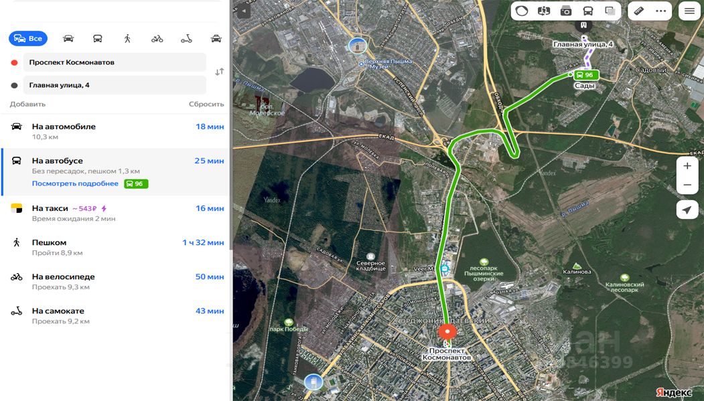The height and width of the screenshot is (401, 704).
Task: Select the bus transport mode icon
Action: click(97, 39)
